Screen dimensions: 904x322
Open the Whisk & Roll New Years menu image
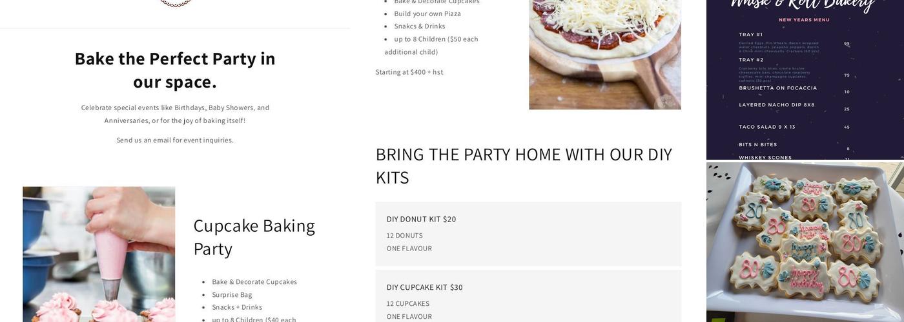pyautogui.click(x=805, y=80)
